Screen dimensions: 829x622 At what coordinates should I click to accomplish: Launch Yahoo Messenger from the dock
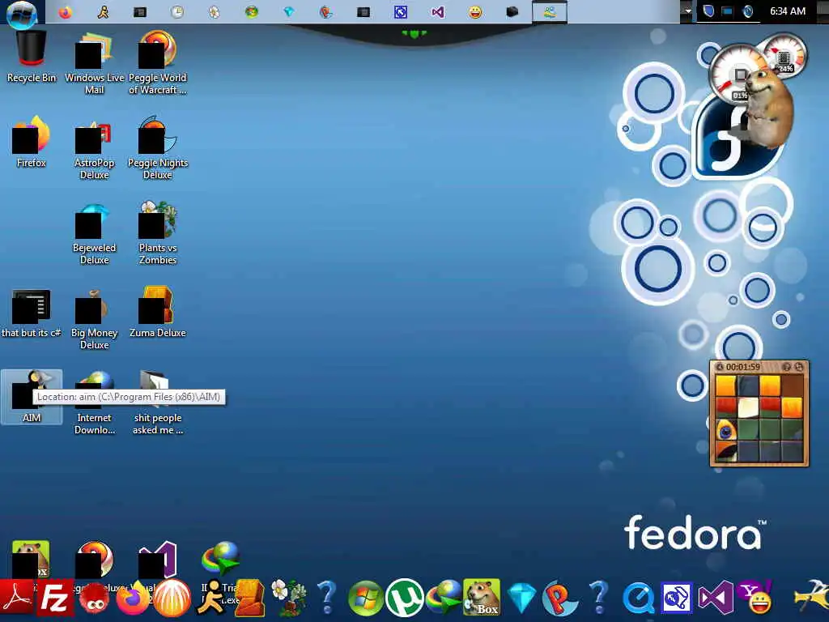click(x=756, y=598)
